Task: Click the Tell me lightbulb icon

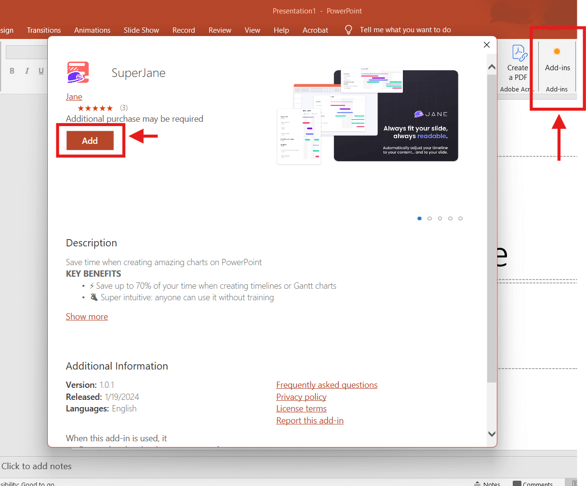Action: click(x=348, y=30)
